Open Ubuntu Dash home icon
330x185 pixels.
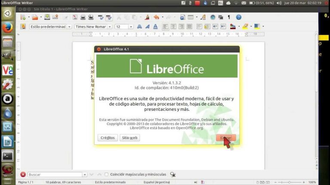(x=8, y=14)
